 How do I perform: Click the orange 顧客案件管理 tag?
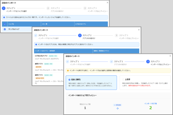click(x=40, y=78)
